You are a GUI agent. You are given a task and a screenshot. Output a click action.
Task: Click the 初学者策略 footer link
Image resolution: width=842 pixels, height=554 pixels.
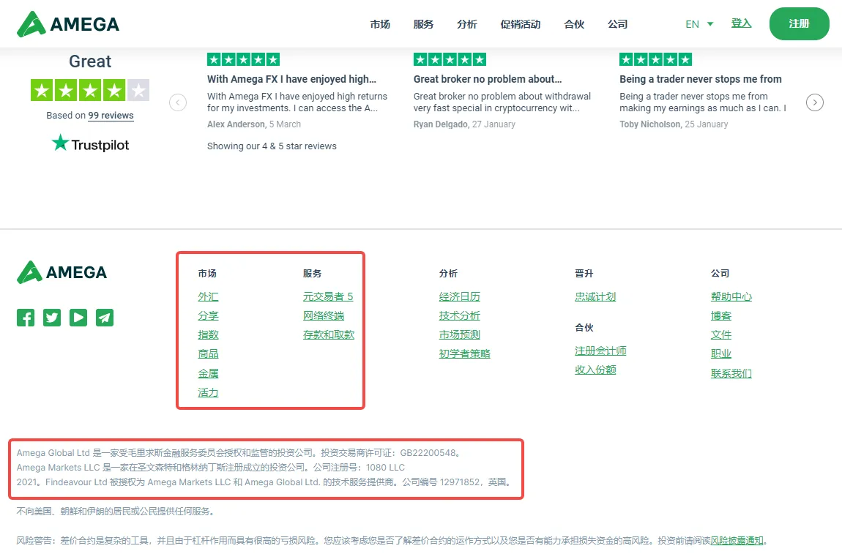coord(464,353)
